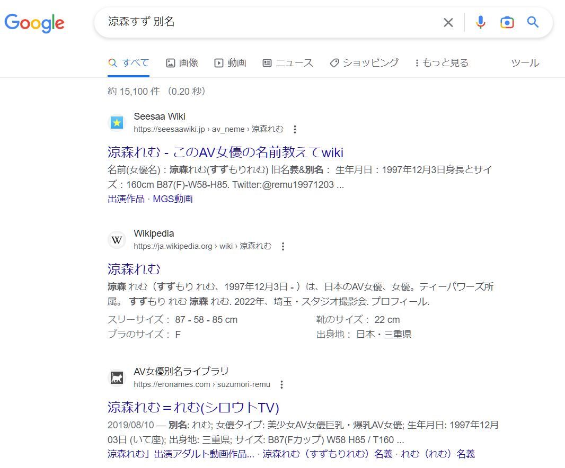Click the スリーサイズ value 87 - 58 - 85 cm

pyautogui.click(x=206, y=320)
